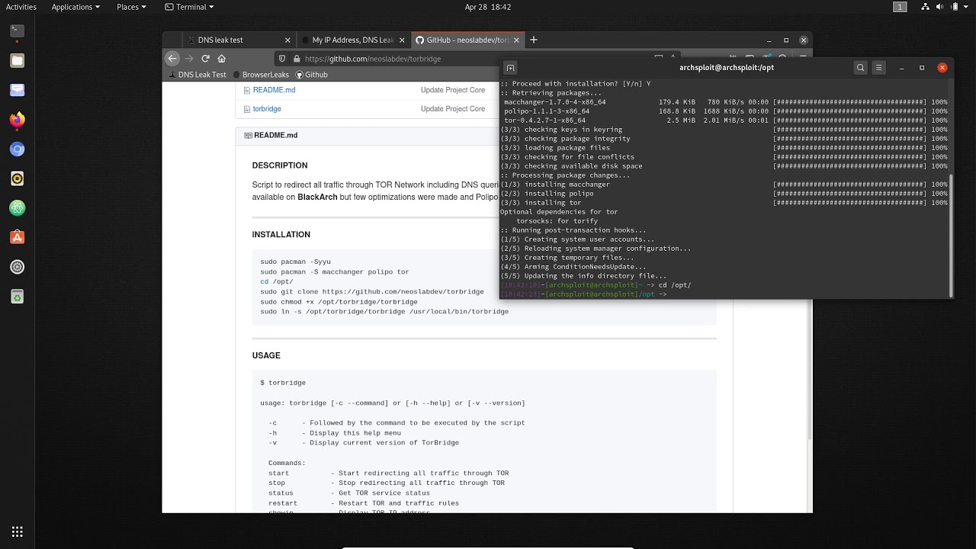Image resolution: width=976 pixels, height=549 pixels.
Task: Close the GitHub torbridge tab
Action: click(516, 40)
